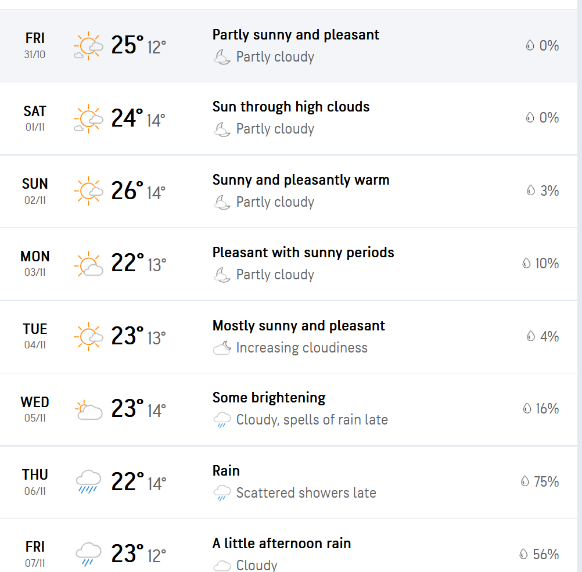The image size is (582, 572).
Task: Click "Cloudy, spells of rain late" night text
Action: tap(312, 420)
